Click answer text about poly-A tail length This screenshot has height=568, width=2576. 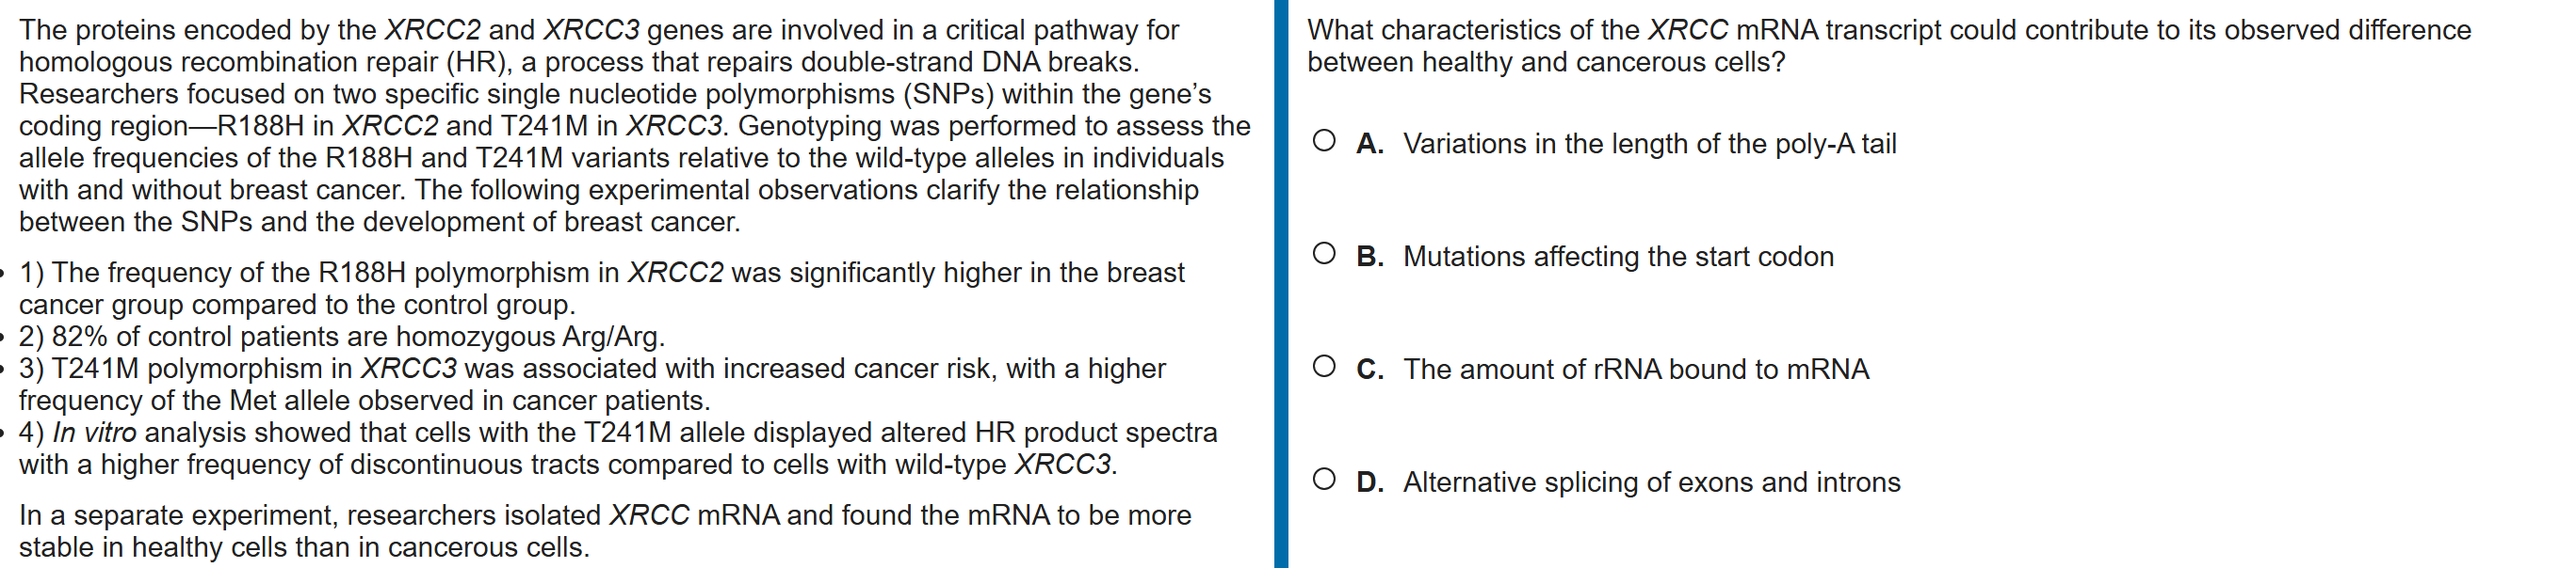pos(1649,144)
